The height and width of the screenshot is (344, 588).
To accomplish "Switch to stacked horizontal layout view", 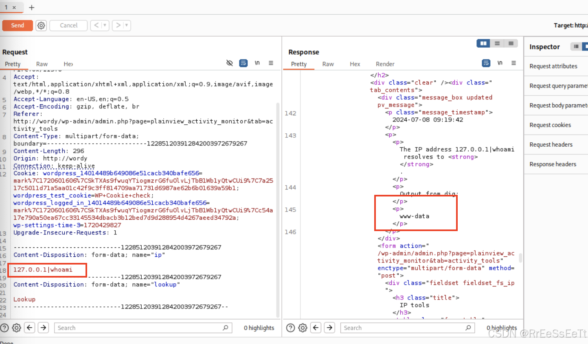I will (x=497, y=43).
